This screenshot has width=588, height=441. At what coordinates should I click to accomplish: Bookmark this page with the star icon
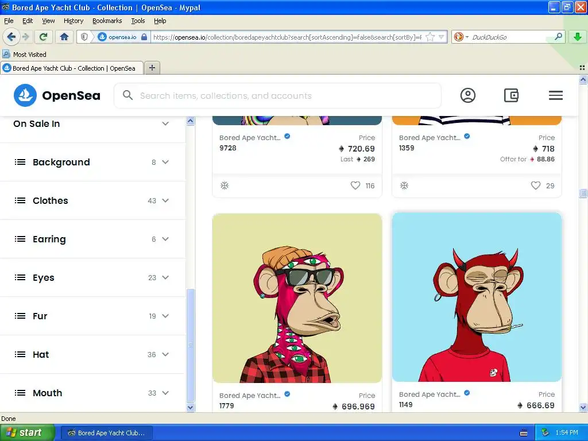point(430,37)
